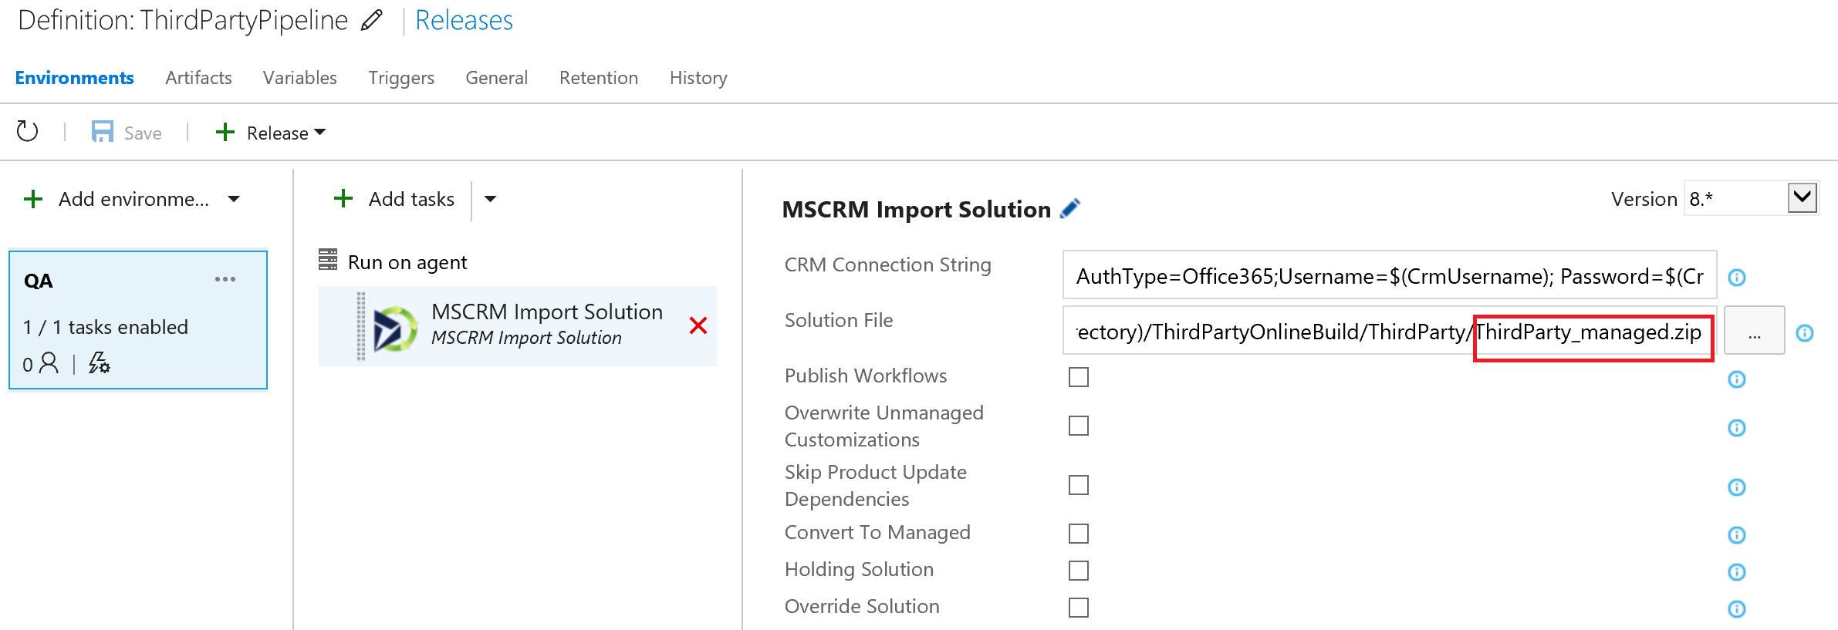Check Skip Product Update Dependencies

click(x=1079, y=485)
